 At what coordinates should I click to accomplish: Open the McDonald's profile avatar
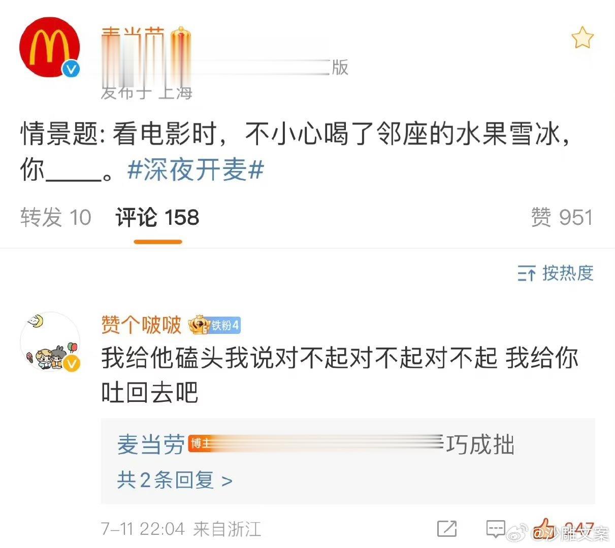[x=49, y=47]
